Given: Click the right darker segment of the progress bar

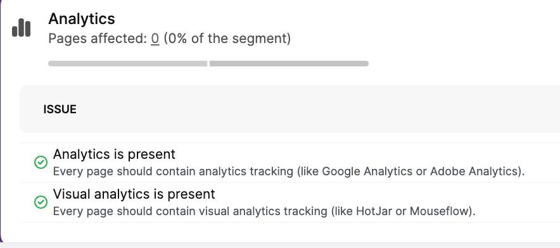Looking at the screenshot, I should coord(289,63).
